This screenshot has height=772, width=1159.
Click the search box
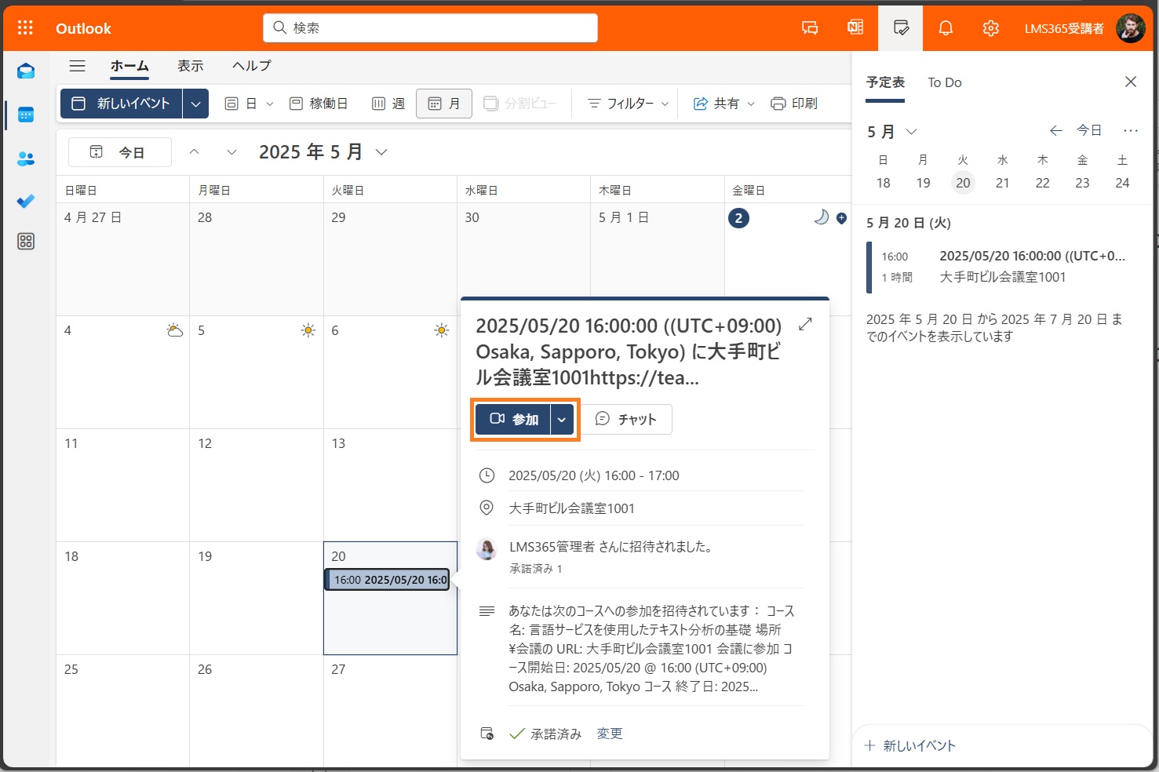430,28
